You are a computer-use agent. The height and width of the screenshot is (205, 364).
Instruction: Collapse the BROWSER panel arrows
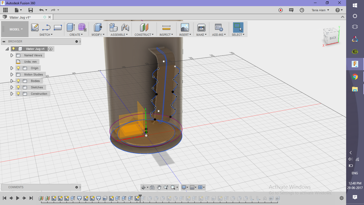tap(4, 41)
